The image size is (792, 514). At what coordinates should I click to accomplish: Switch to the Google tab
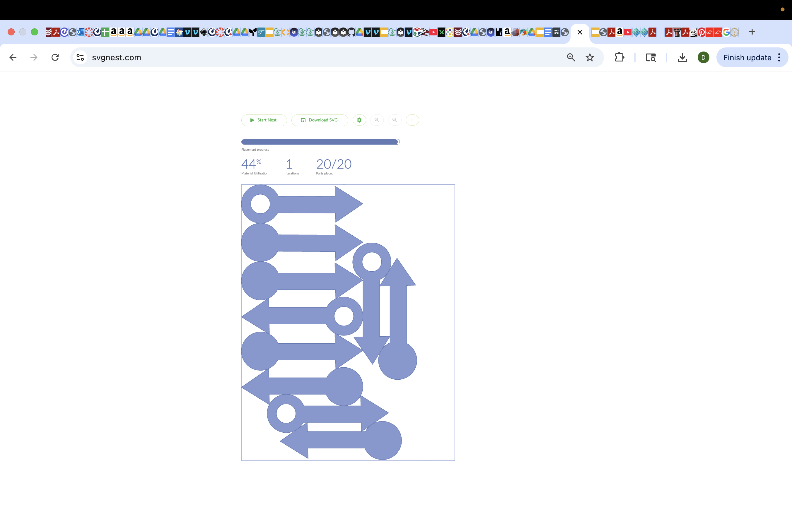[x=726, y=32]
